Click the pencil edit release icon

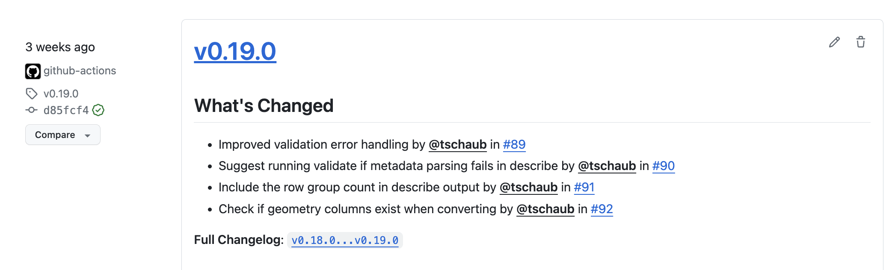tap(834, 42)
